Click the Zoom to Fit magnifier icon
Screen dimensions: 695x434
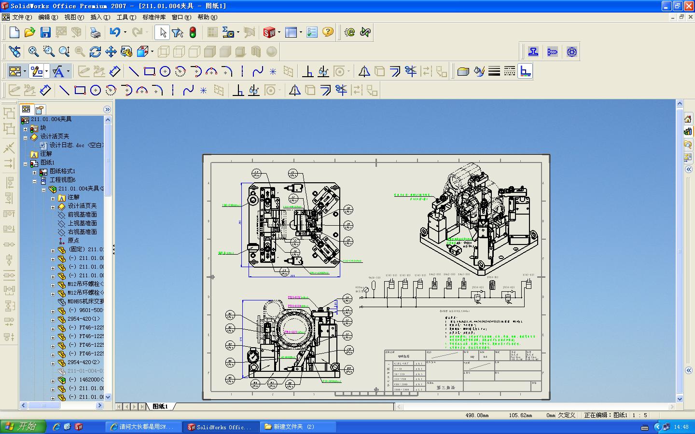coord(33,52)
